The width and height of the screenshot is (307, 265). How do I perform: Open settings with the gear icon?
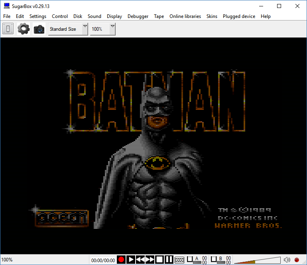point(24,29)
